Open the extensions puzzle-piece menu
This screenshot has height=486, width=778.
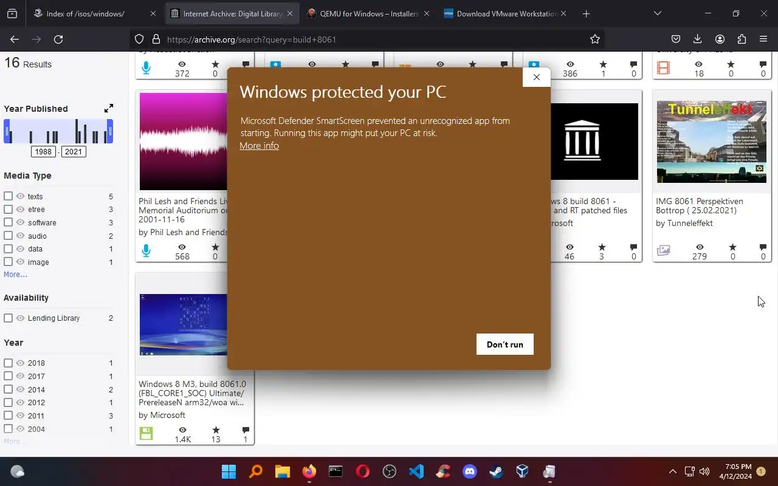point(742,39)
